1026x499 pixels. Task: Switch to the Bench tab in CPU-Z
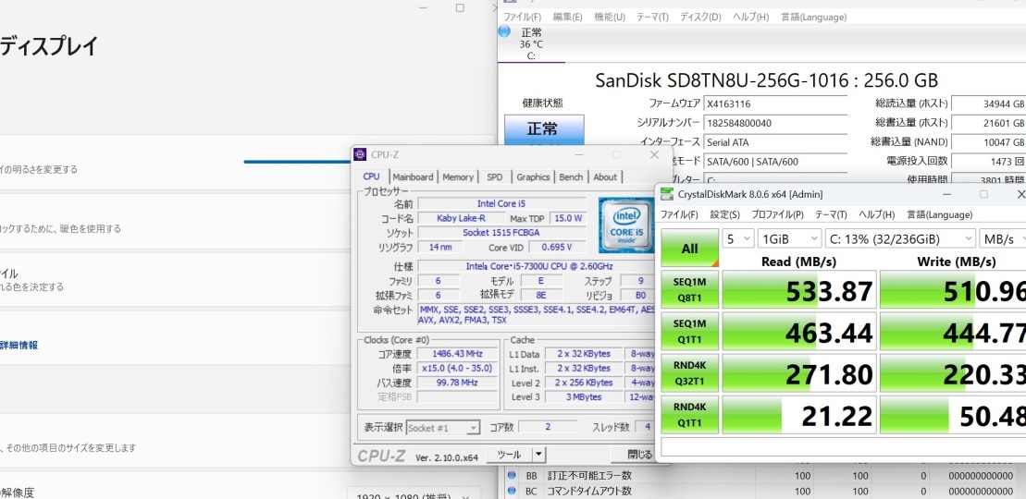click(571, 177)
